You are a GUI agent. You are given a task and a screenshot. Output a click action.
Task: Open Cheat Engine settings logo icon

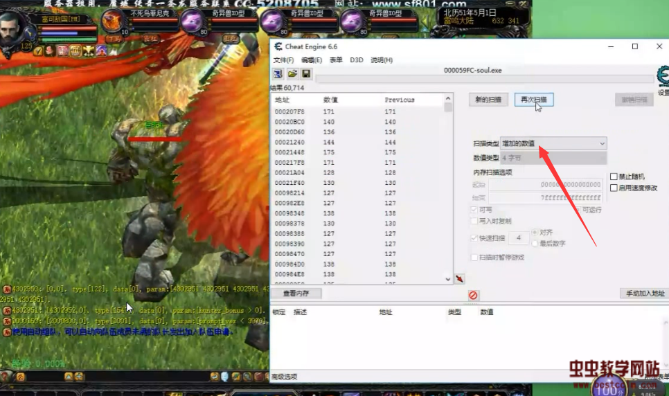(x=663, y=76)
